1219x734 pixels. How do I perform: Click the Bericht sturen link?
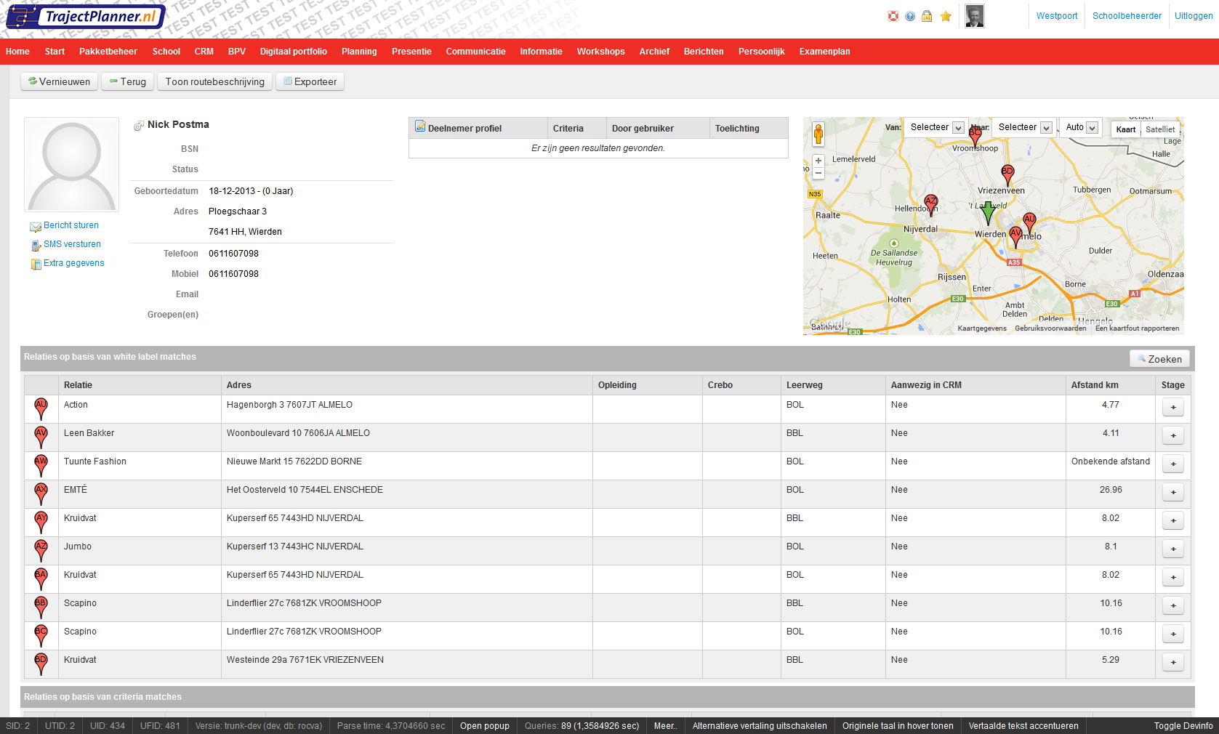tap(71, 225)
